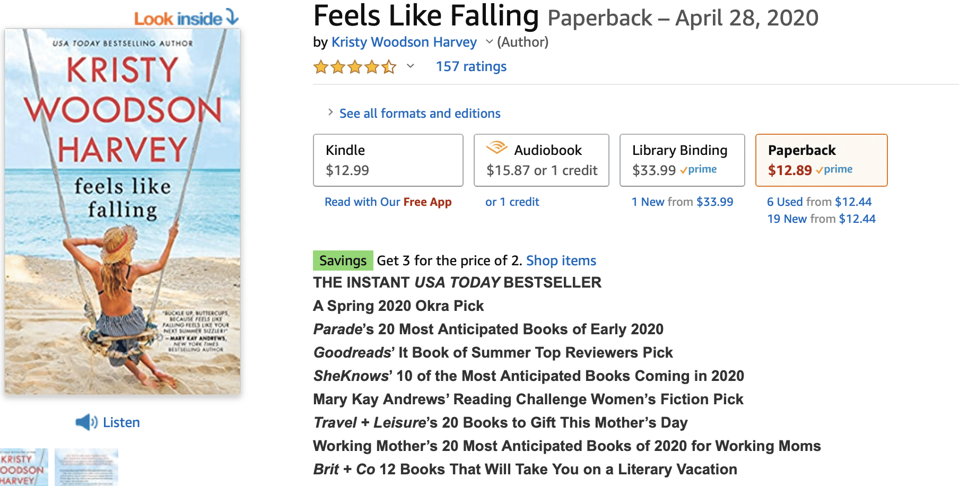This screenshot has height=486, width=959.
Task: Click the Look inside arrow icon
Action: point(232,17)
